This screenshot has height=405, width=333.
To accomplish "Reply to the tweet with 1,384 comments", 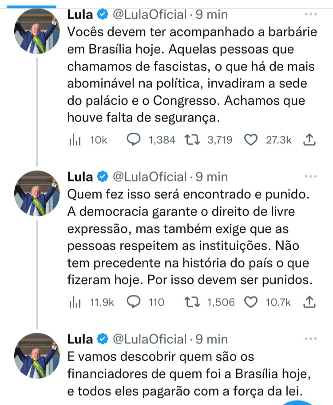I will coord(134,140).
